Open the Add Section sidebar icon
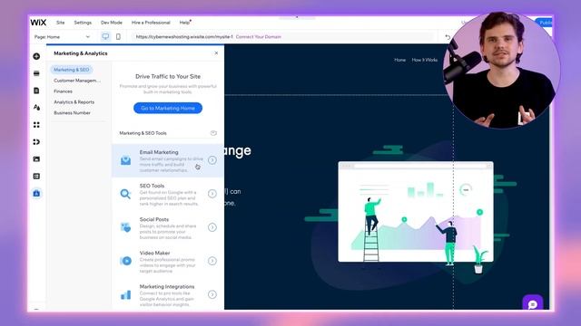This screenshot has width=581, height=326. [36, 73]
